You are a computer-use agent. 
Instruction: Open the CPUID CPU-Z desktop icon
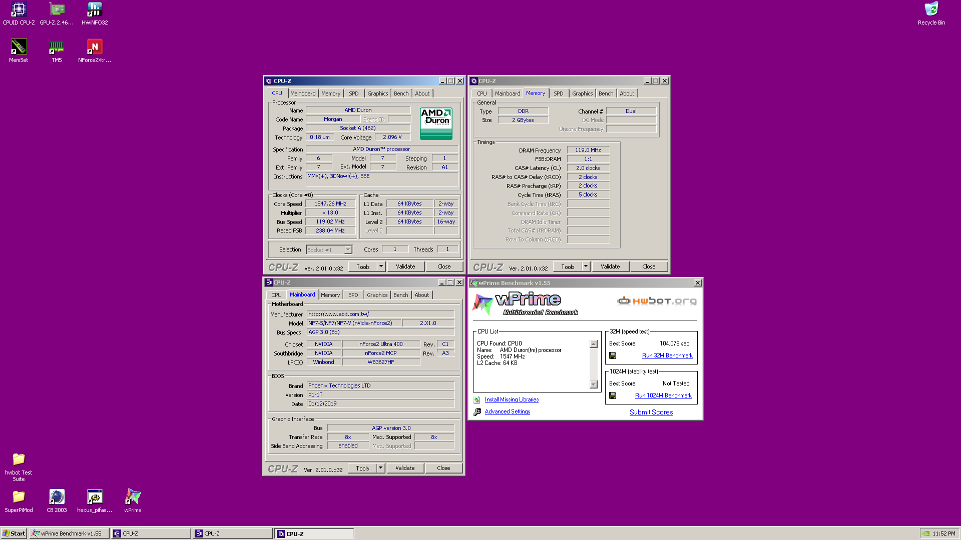tap(19, 13)
